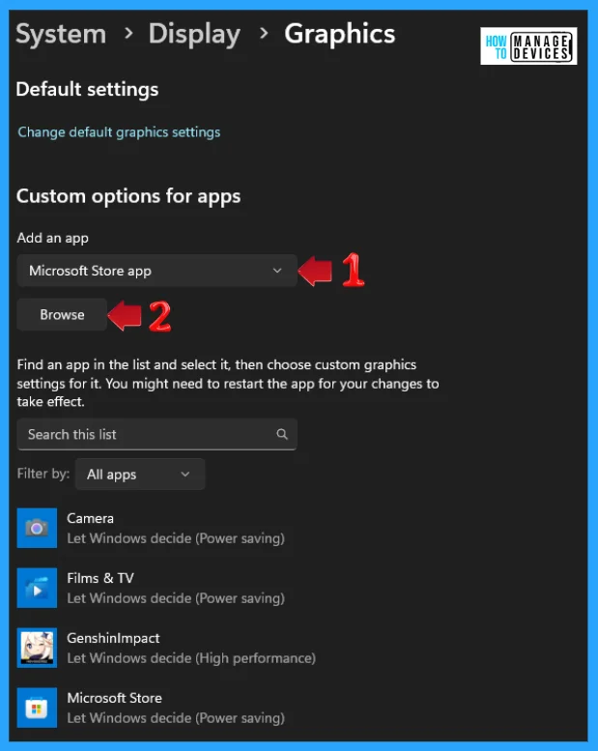Click the Filter by label
598x751 pixels.
coord(43,474)
